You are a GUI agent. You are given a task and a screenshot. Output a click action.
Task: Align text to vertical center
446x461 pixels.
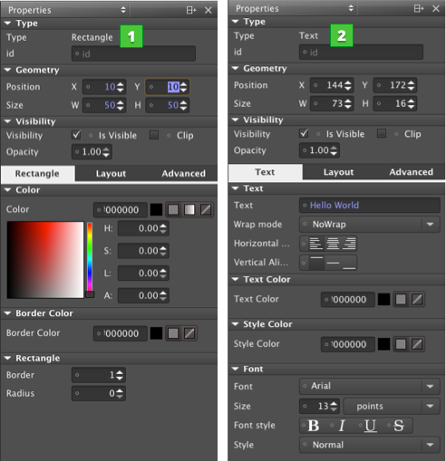[x=333, y=263]
